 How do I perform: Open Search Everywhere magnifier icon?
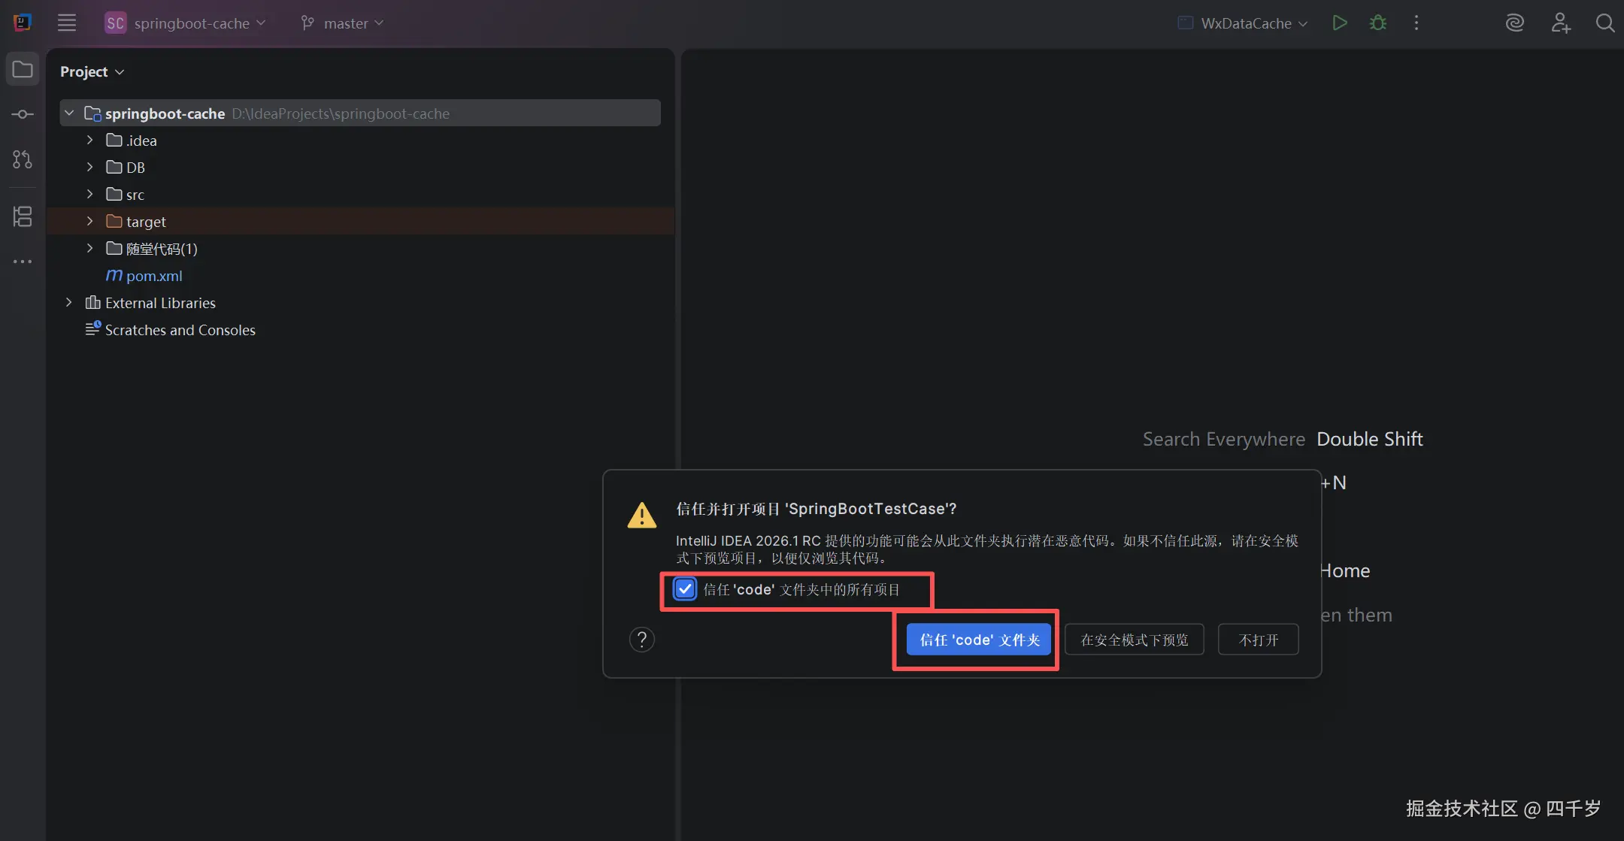(1604, 23)
